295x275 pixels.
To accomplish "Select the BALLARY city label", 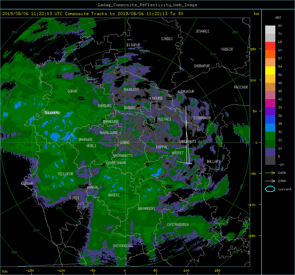I will [213, 162].
